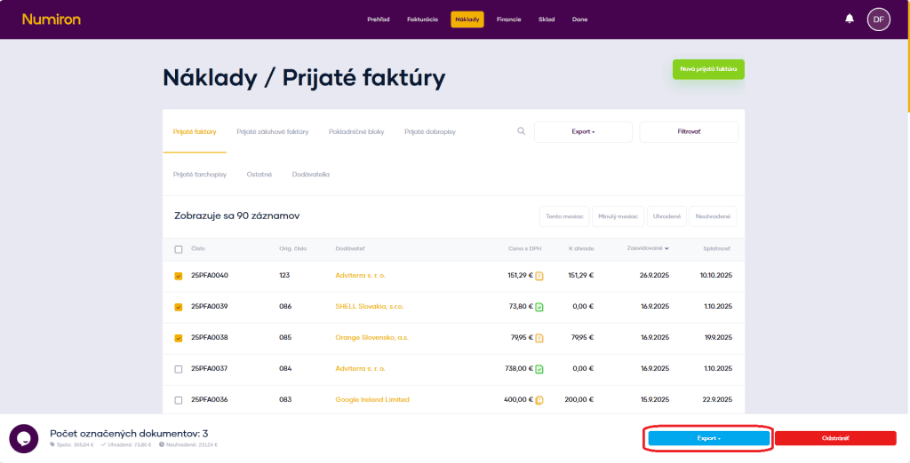Click the page scrollbar thumb
The width and height of the screenshot is (910, 463).
(x=908, y=56)
